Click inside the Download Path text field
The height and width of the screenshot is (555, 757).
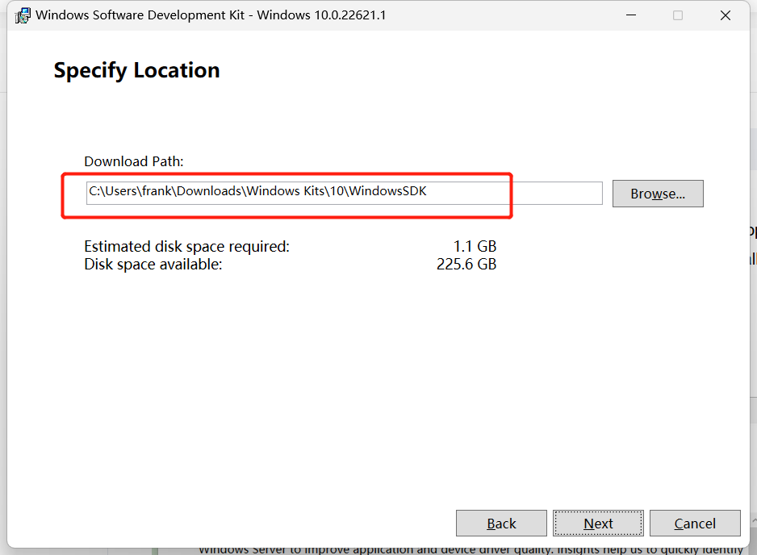click(x=345, y=193)
